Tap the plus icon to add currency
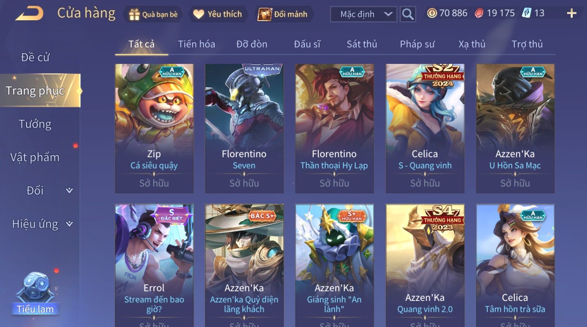This screenshot has height=327, width=587. [571, 14]
